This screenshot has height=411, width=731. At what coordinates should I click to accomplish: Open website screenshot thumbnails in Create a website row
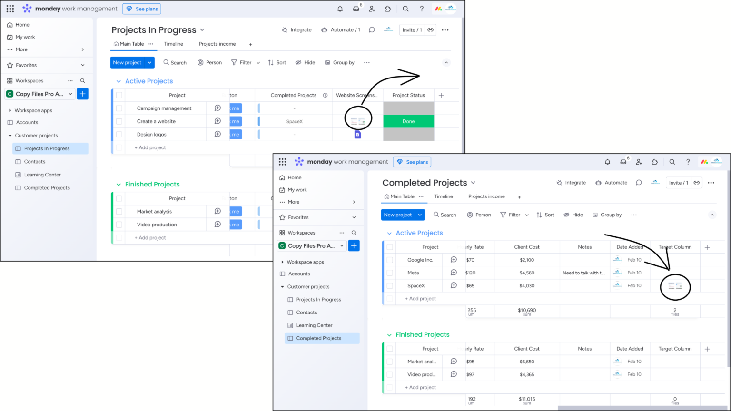pyautogui.click(x=358, y=122)
